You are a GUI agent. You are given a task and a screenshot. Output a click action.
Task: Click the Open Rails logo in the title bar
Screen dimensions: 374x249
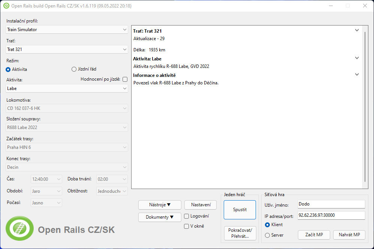click(6, 6)
